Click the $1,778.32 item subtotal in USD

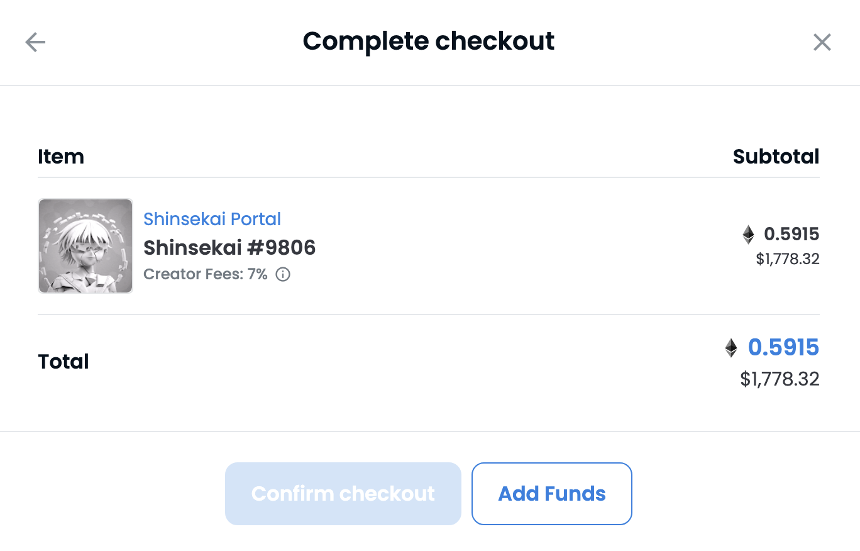pyautogui.click(x=788, y=259)
